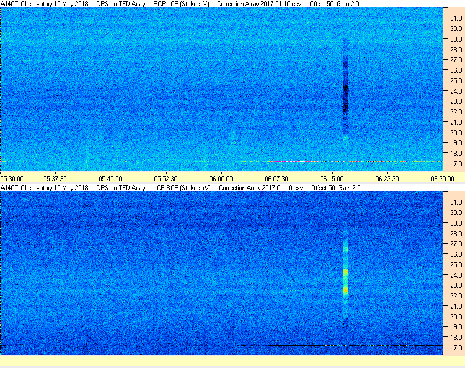Click the LCP-RCP (Stokes +V) title text
Viewport: 465px width, 368px height.
182,188
